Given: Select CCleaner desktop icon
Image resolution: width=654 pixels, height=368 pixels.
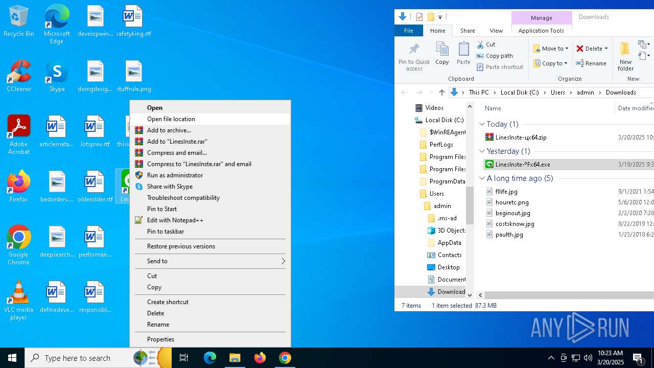Looking at the screenshot, I should pos(19,76).
